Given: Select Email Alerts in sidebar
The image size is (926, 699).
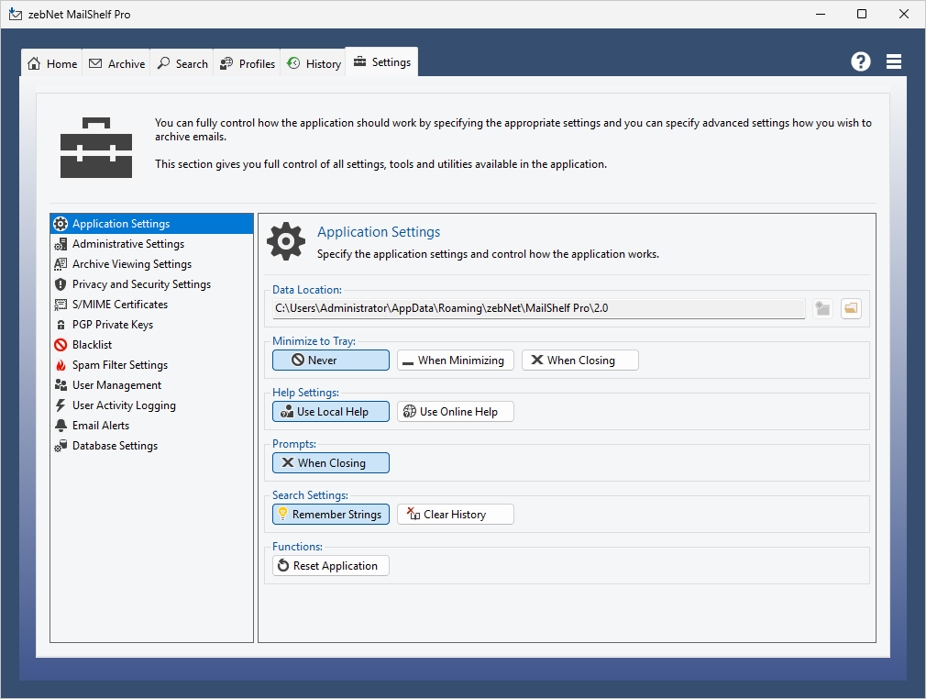Looking at the screenshot, I should click(x=100, y=426).
